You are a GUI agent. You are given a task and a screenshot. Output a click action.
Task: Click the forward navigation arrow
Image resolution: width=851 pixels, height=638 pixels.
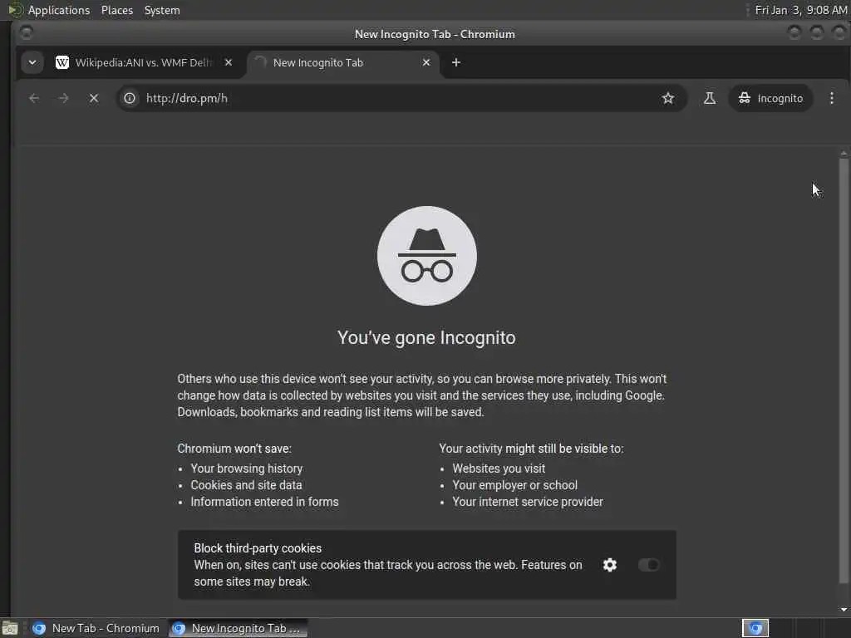click(x=63, y=98)
